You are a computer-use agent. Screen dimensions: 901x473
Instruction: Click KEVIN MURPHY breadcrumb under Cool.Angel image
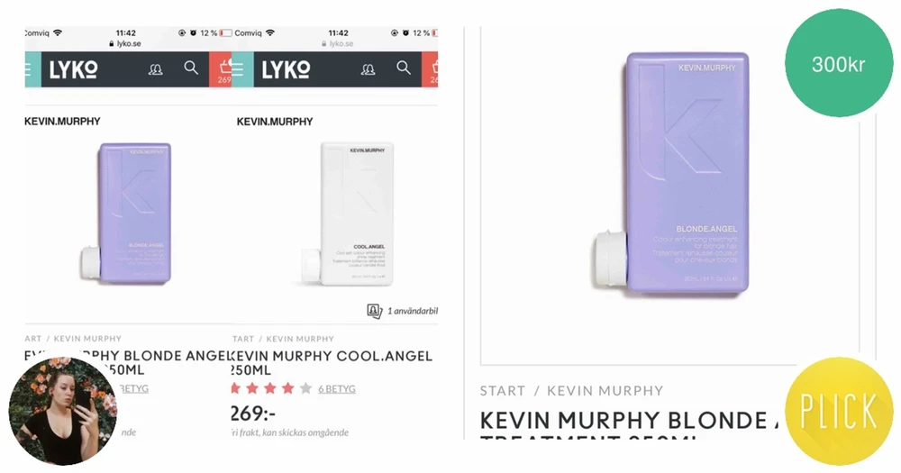coord(300,339)
